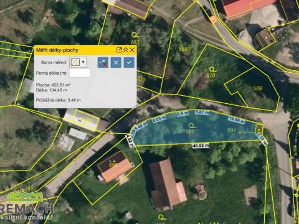Viewport: 299px width, 224px height.
Task: Click the Měřit délky-plochy panel title
Action: [57, 50]
